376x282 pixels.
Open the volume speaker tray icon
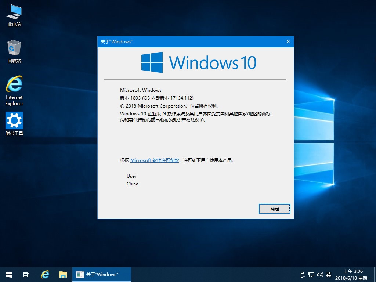click(320, 275)
